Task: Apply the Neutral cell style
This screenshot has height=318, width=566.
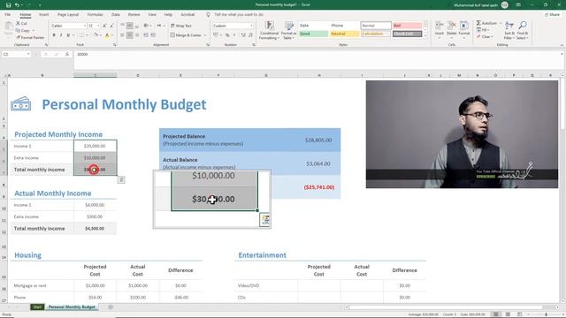Action: [344, 34]
